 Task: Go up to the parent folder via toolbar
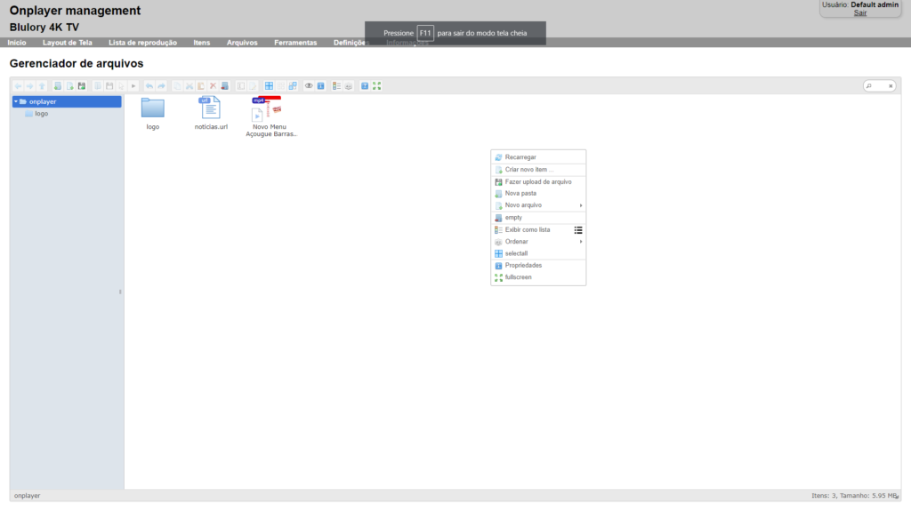[42, 86]
